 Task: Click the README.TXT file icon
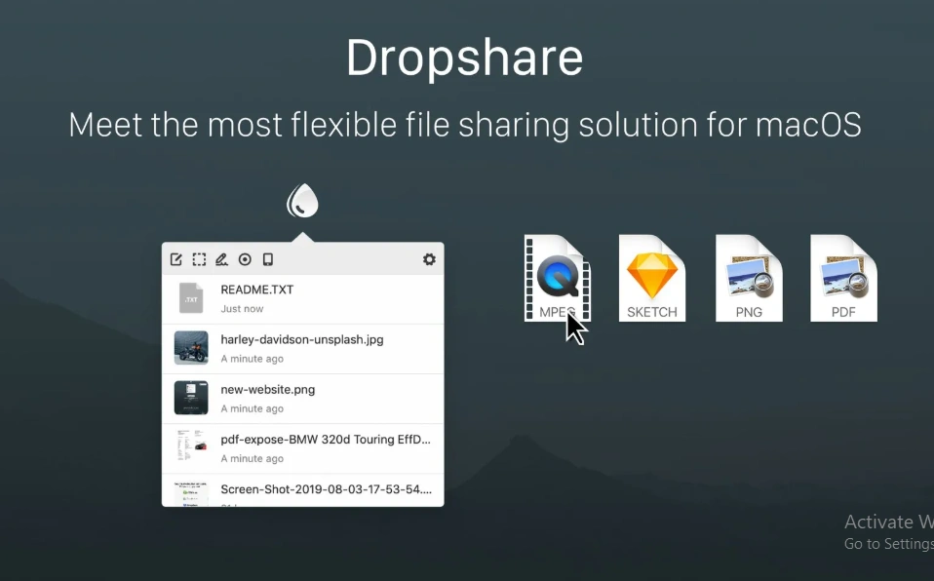coord(191,297)
